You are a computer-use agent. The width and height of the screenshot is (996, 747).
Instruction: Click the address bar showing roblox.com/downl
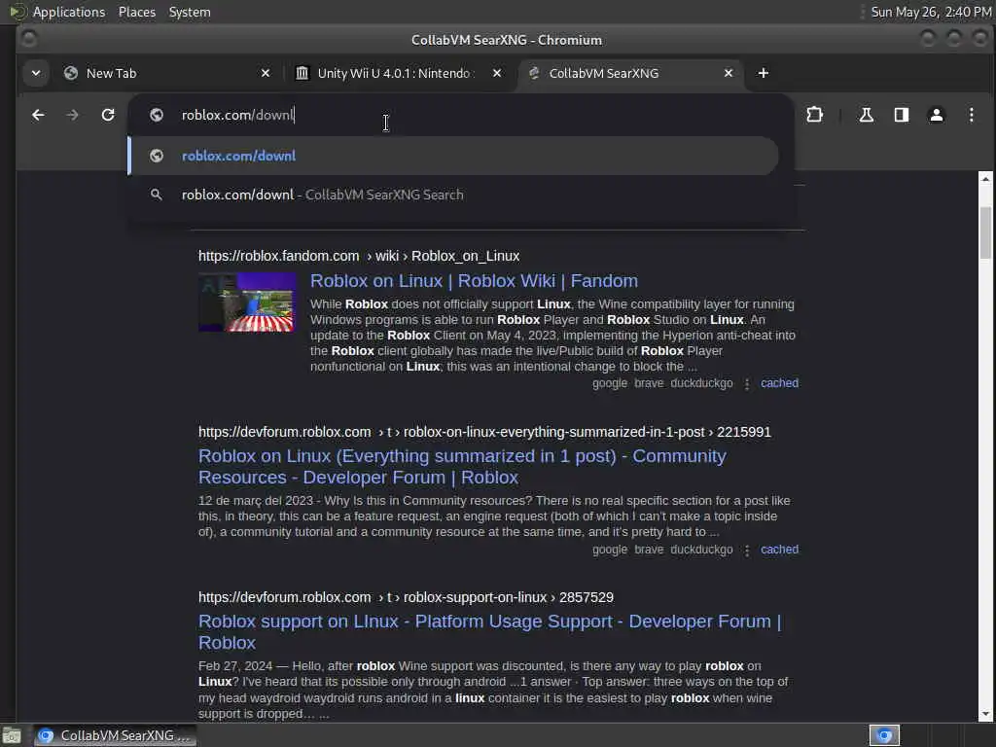[x=460, y=115]
